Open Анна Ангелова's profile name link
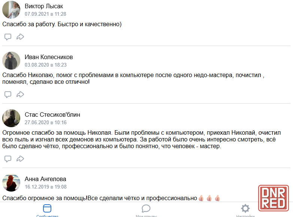Image resolution: width=293 pixels, height=217 pixels. (x=45, y=179)
